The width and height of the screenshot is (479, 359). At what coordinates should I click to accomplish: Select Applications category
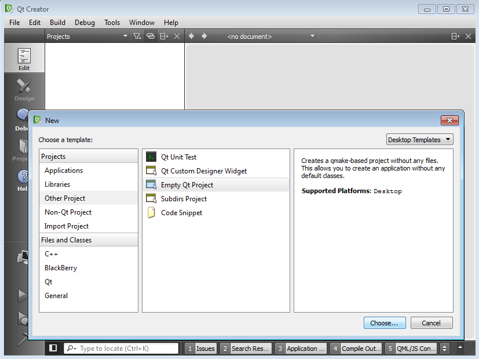click(x=89, y=171)
